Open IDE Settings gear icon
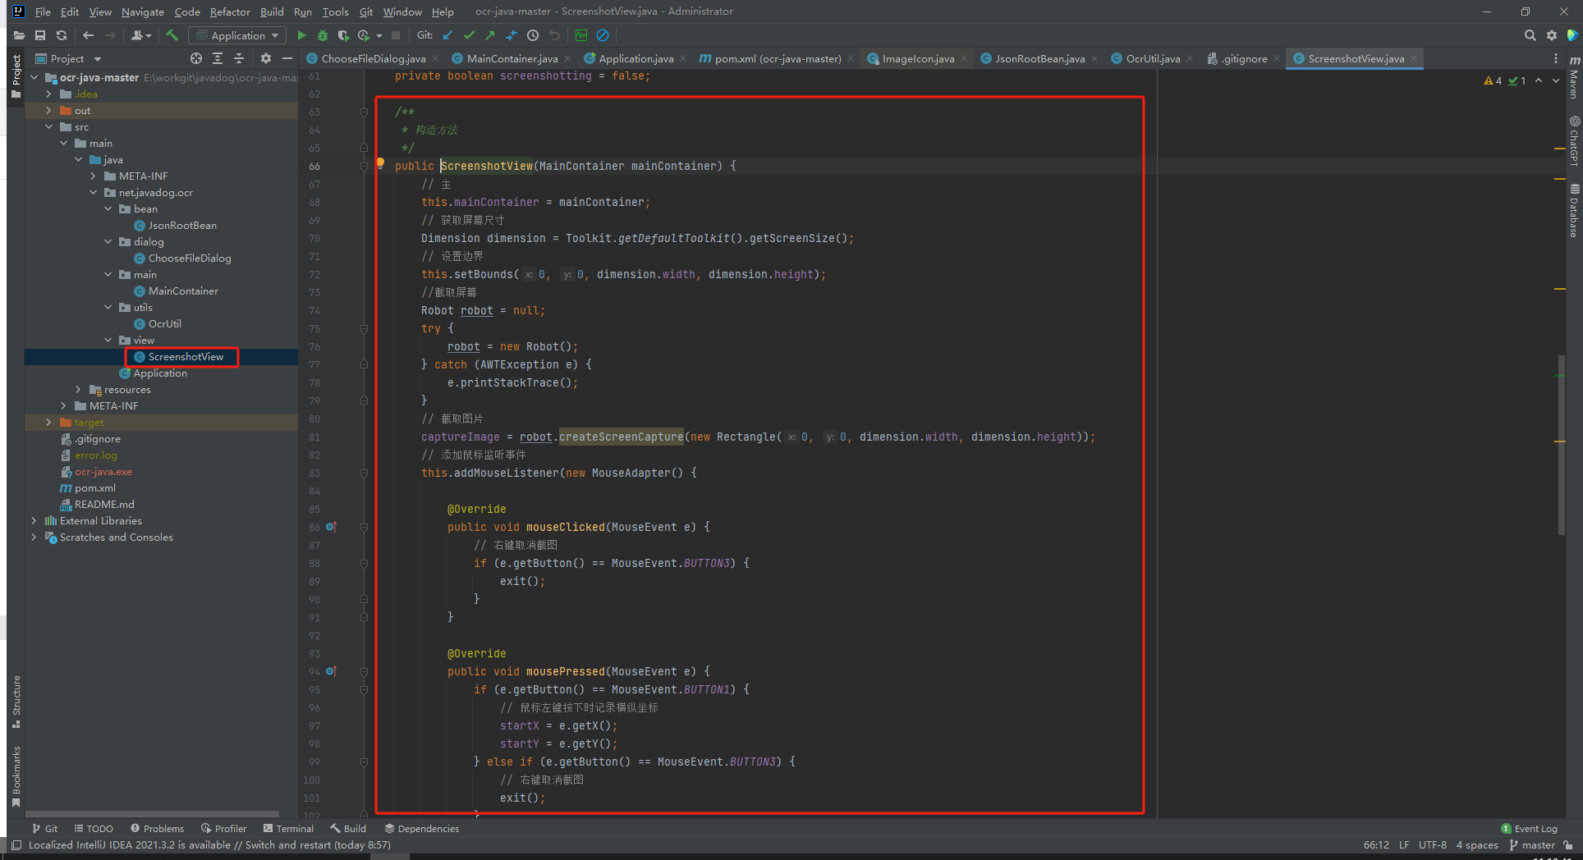The width and height of the screenshot is (1583, 860). 1552,35
